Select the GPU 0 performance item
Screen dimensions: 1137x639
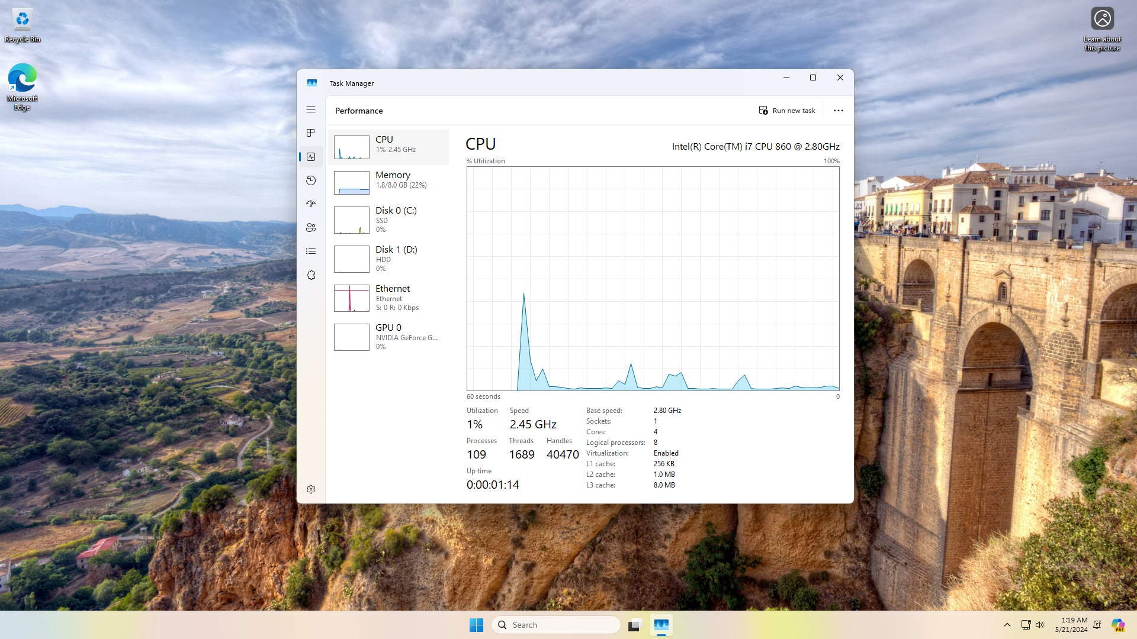click(x=388, y=337)
